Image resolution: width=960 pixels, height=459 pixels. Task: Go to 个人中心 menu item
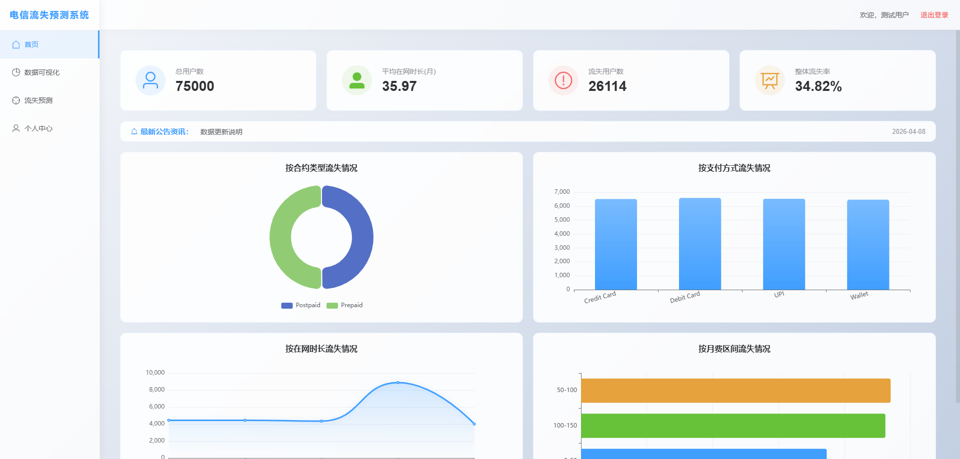tap(38, 128)
